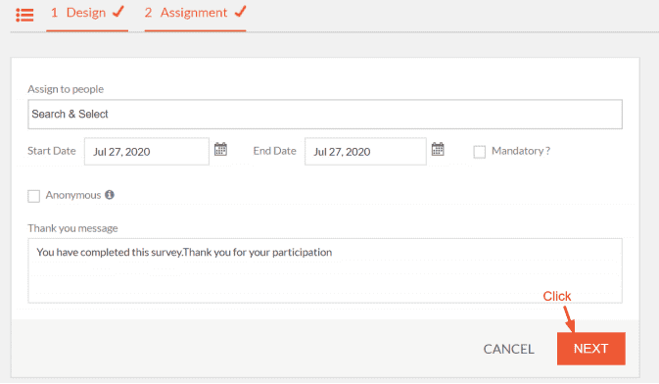Click the checkmark beside Assignment
The height and width of the screenshot is (384, 659).
241,12
